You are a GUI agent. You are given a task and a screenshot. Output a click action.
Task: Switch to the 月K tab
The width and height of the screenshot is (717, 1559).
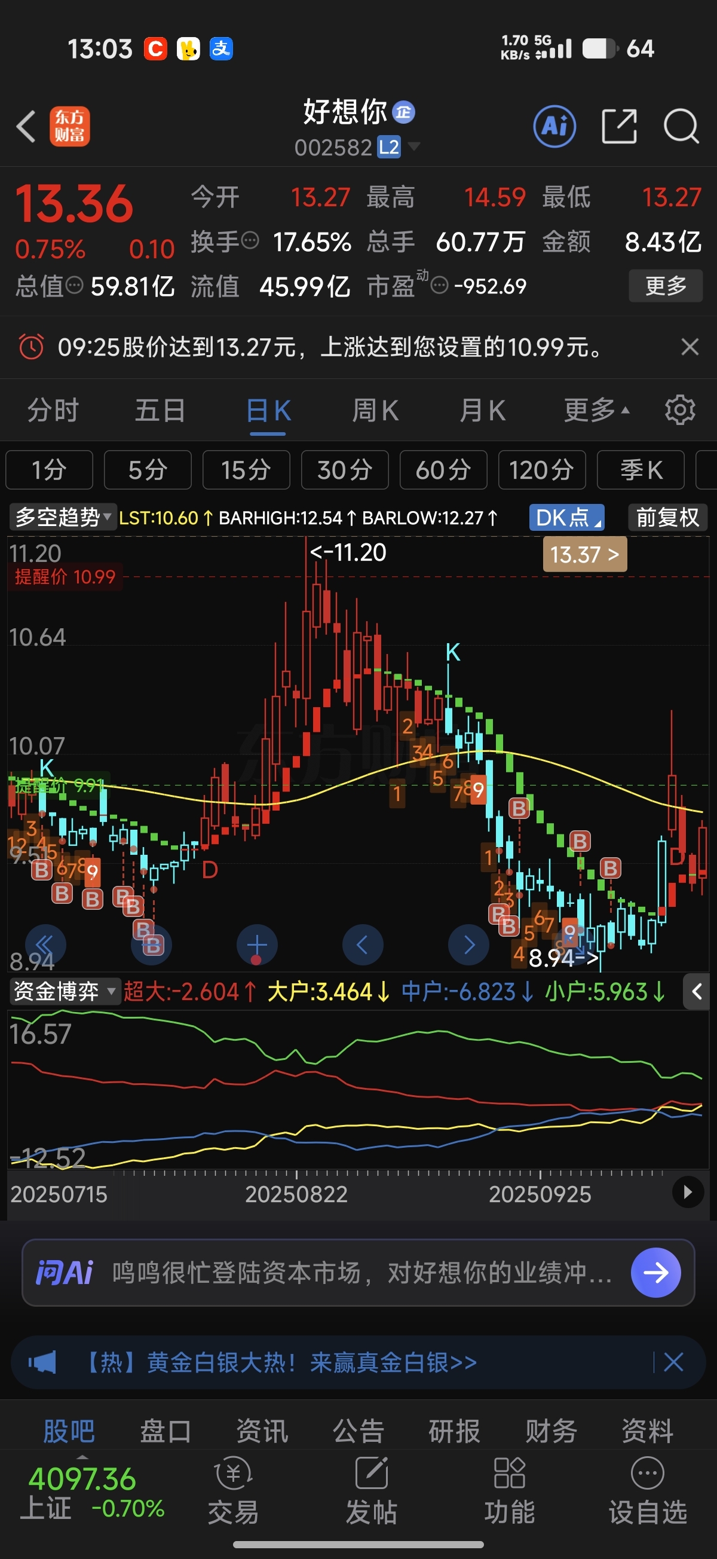482,410
